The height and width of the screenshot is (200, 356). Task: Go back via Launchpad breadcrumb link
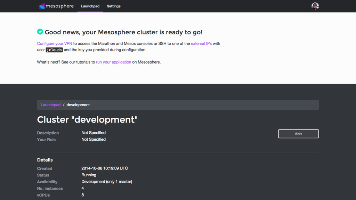pos(51,105)
